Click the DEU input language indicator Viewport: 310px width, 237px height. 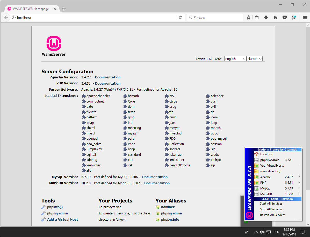[x=276, y=232]
